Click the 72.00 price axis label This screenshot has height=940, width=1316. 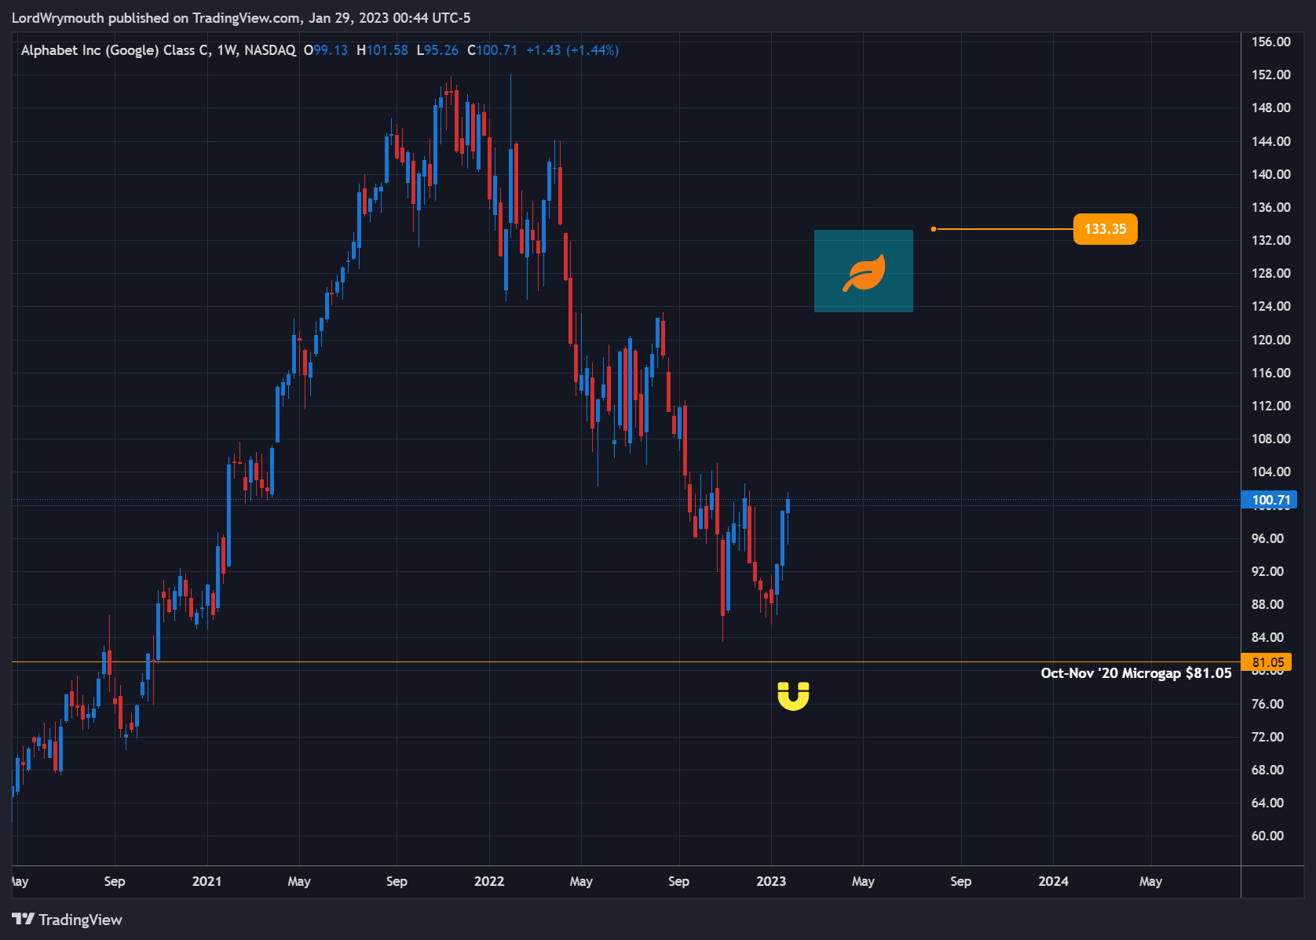tap(1267, 737)
